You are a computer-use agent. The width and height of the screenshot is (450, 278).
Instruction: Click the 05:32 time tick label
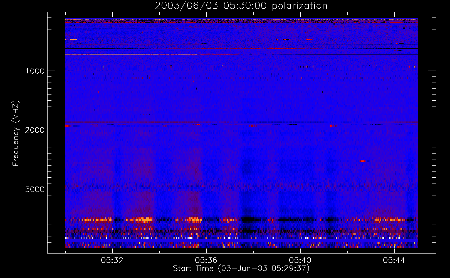[112, 260]
